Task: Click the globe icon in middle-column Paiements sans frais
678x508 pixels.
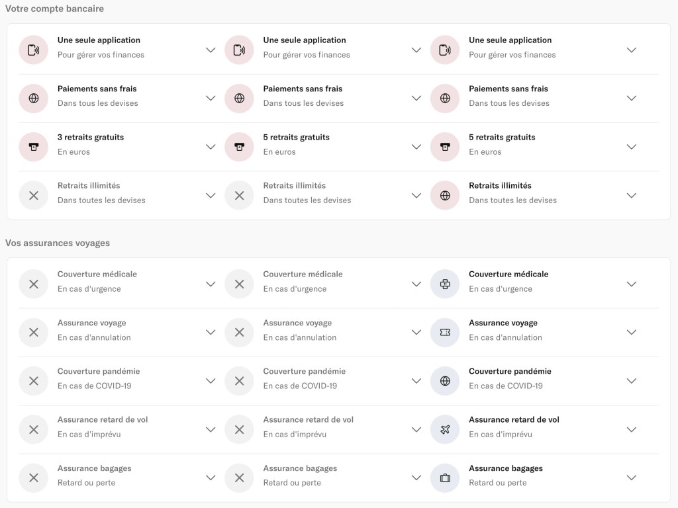Action: 240,98
